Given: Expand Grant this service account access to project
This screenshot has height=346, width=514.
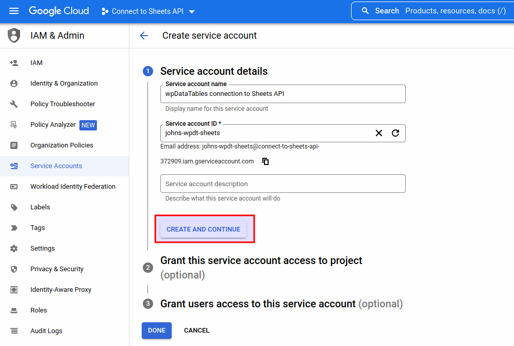Looking at the screenshot, I should click(x=261, y=268).
